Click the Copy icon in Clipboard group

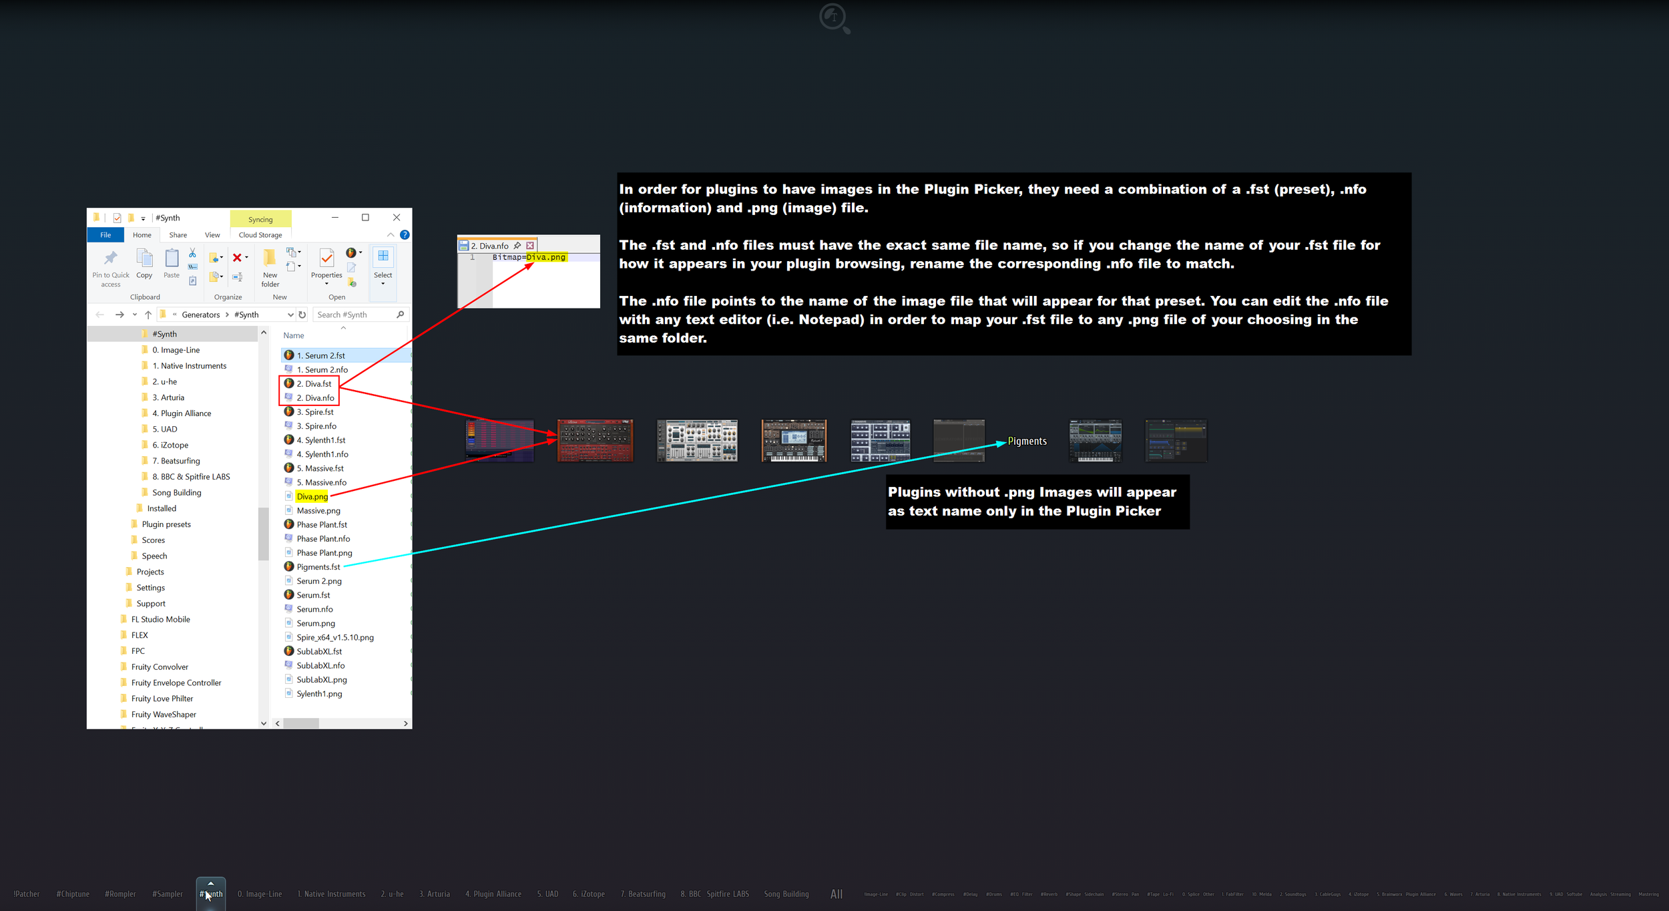[x=144, y=258]
